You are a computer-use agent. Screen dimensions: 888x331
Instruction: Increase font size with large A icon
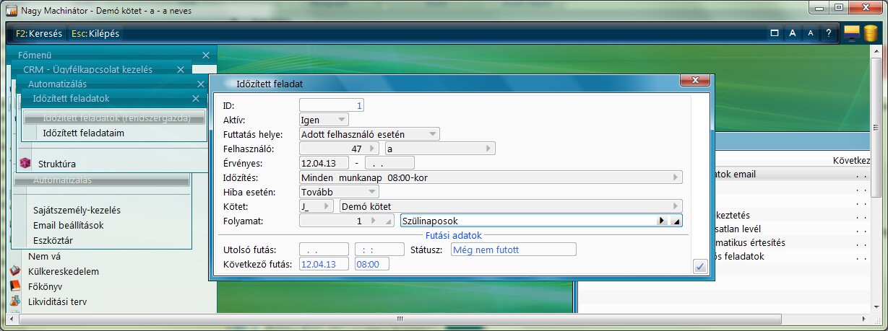click(793, 33)
